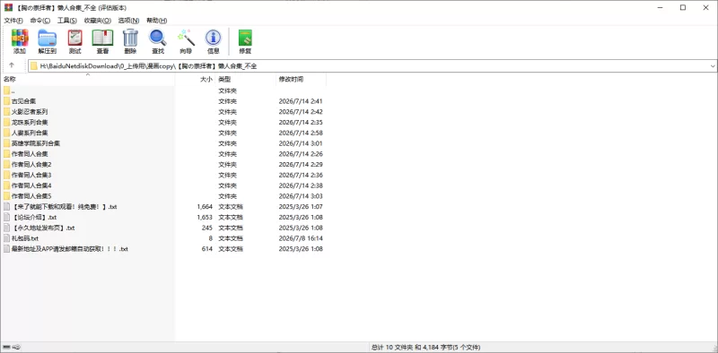Select folder 作者同人合集

click(x=30, y=153)
